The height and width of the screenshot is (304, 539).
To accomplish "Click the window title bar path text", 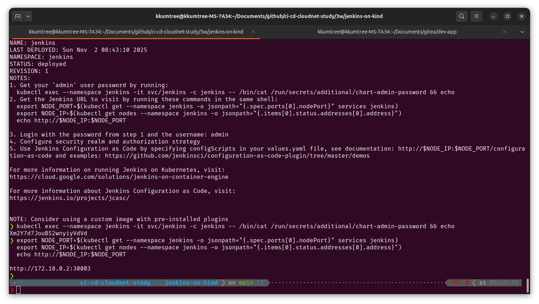I will tap(269, 16).
